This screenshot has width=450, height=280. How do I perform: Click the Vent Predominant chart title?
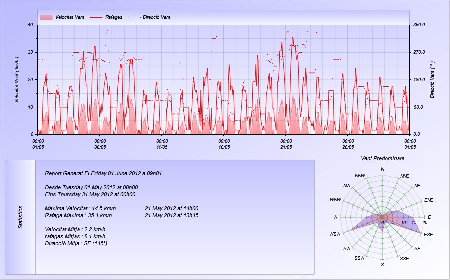click(382, 158)
